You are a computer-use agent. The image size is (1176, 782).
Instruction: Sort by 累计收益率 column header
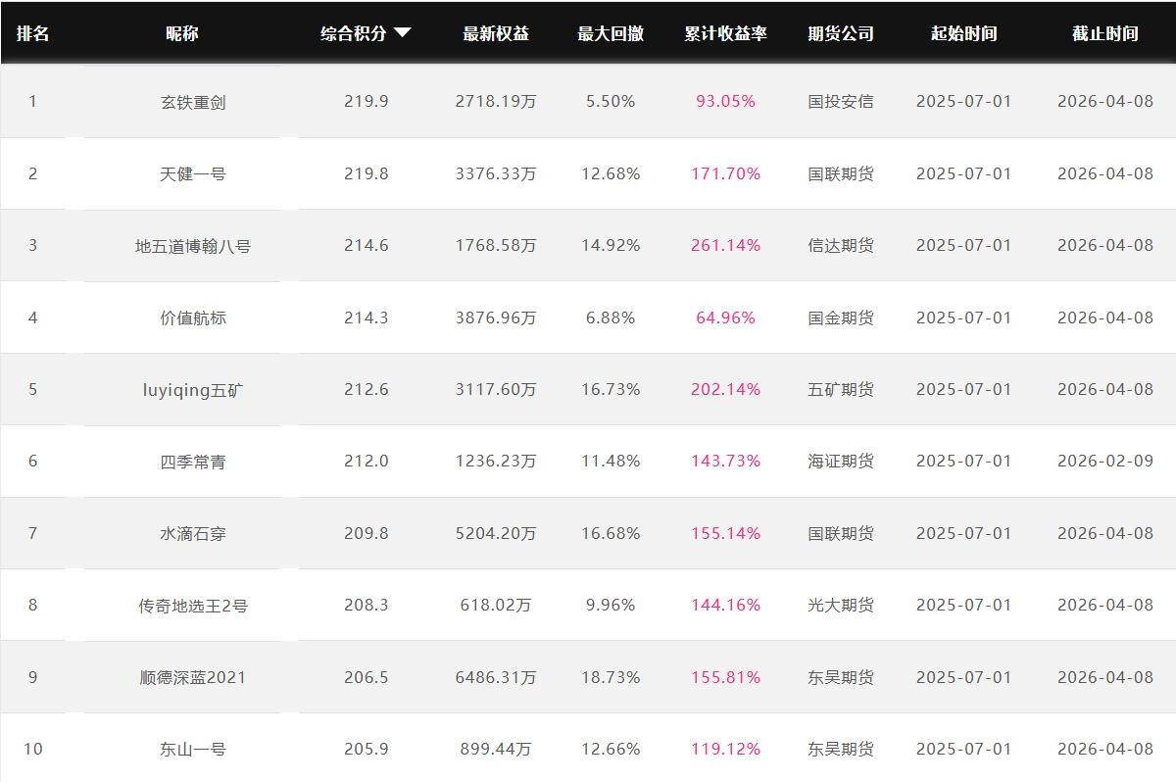coord(725,33)
